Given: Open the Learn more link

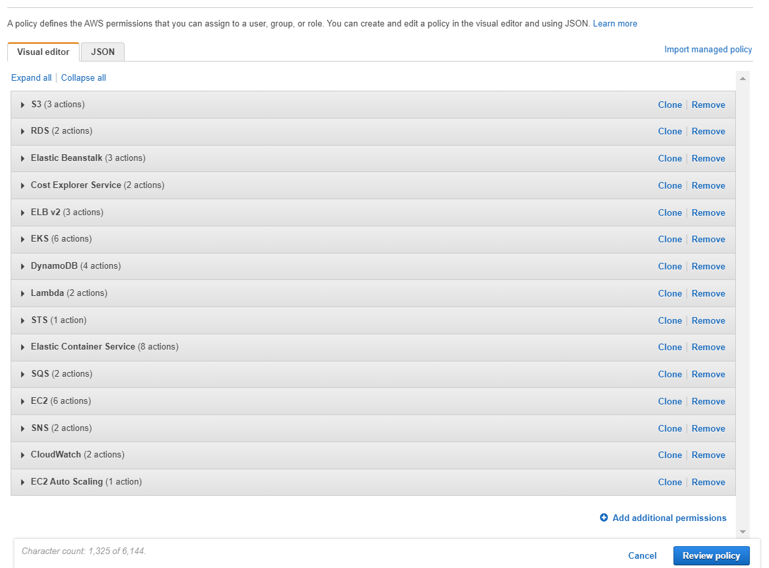Looking at the screenshot, I should [x=615, y=24].
